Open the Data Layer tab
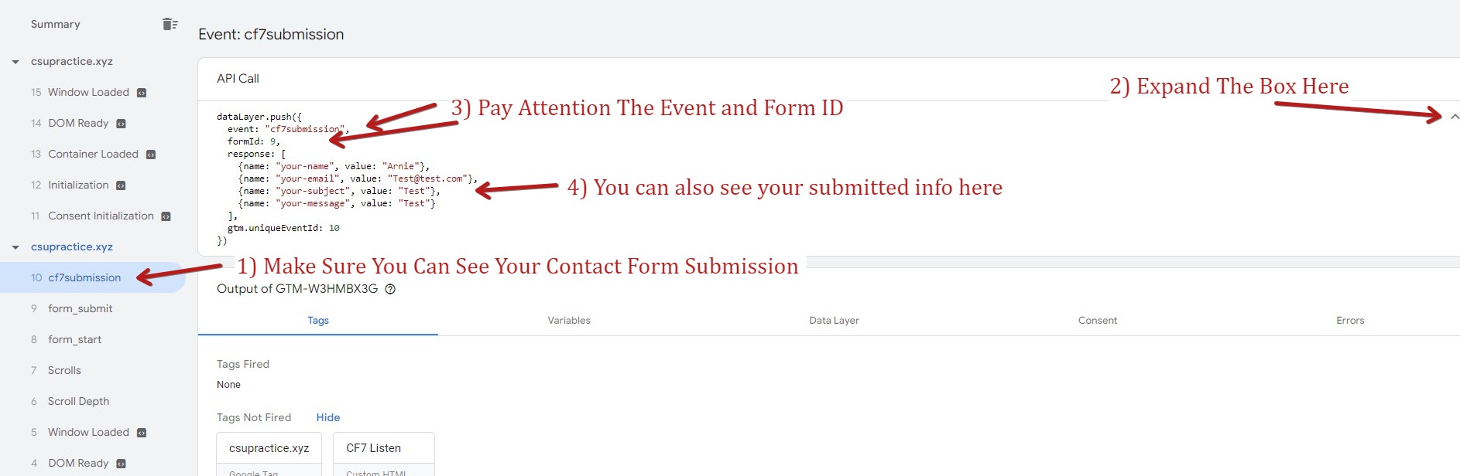 835,321
